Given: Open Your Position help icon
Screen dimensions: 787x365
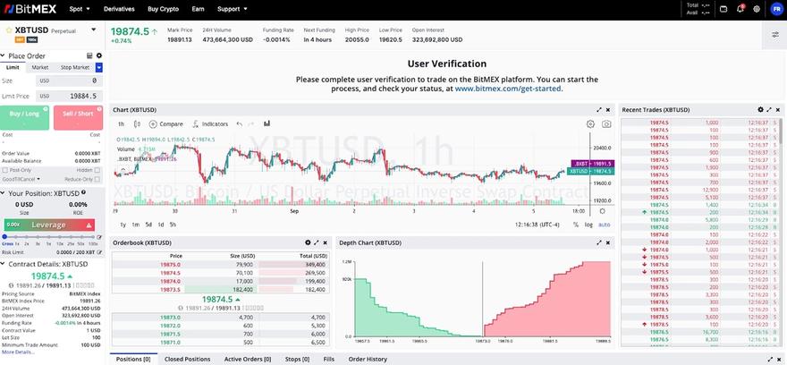Looking at the screenshot, I should (83, 192).
